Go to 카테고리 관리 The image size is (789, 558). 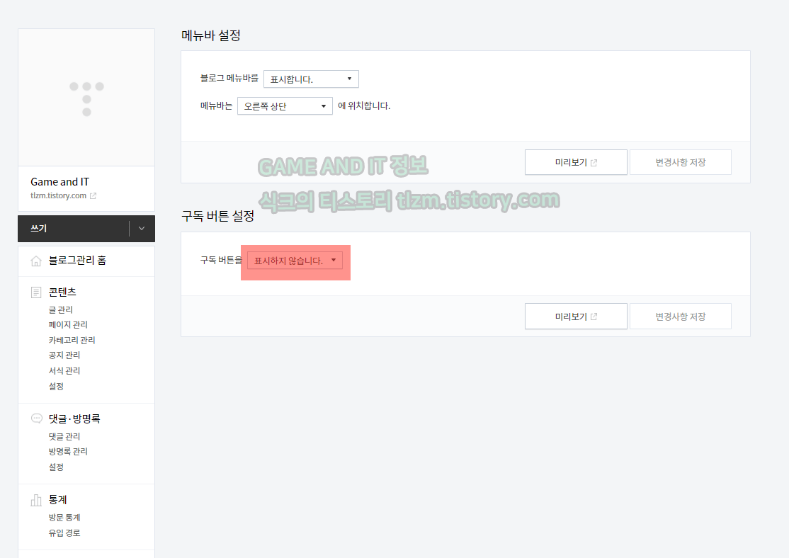pyautogui.click(x=72, y=340)
